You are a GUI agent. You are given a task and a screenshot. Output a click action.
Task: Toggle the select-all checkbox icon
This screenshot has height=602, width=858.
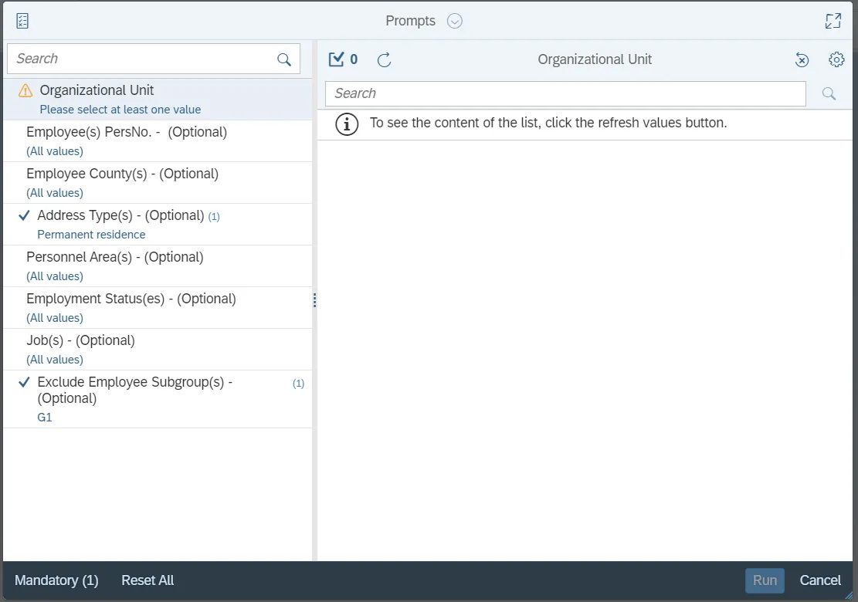point(336,59)
